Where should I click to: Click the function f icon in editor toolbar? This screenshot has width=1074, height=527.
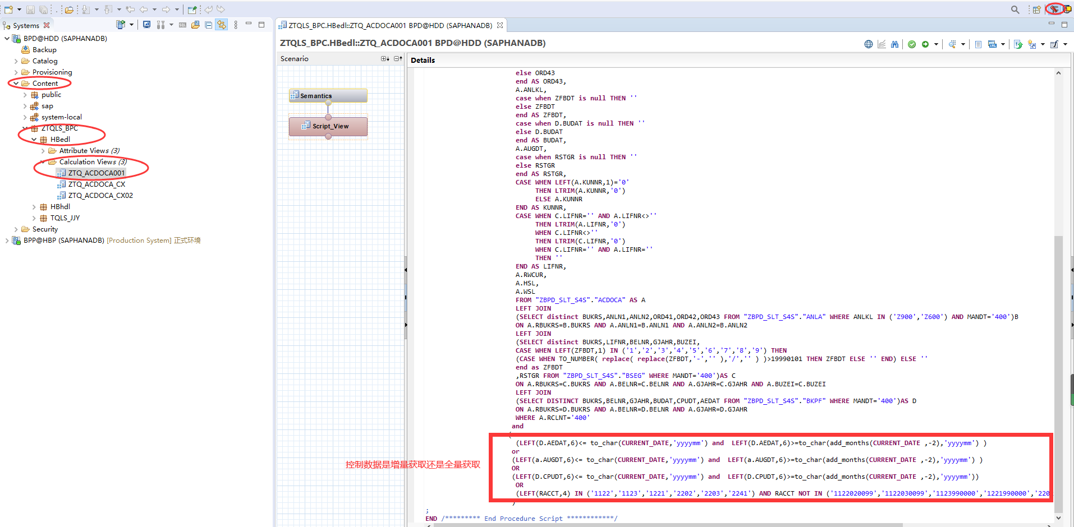pyautogui.click(x=1054, y=44)
